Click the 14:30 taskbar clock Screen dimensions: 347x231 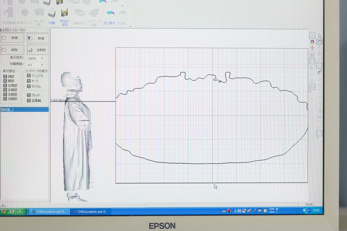coord(316,210)
